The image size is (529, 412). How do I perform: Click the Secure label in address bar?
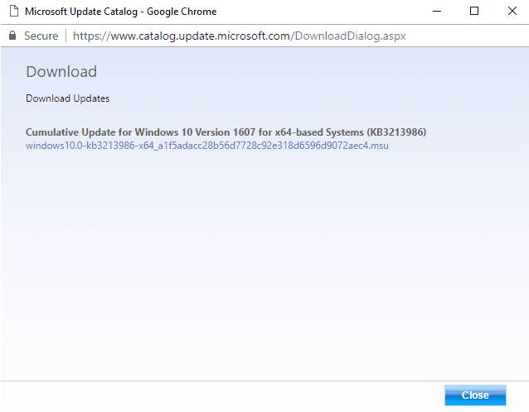click(x=41, y=36)
